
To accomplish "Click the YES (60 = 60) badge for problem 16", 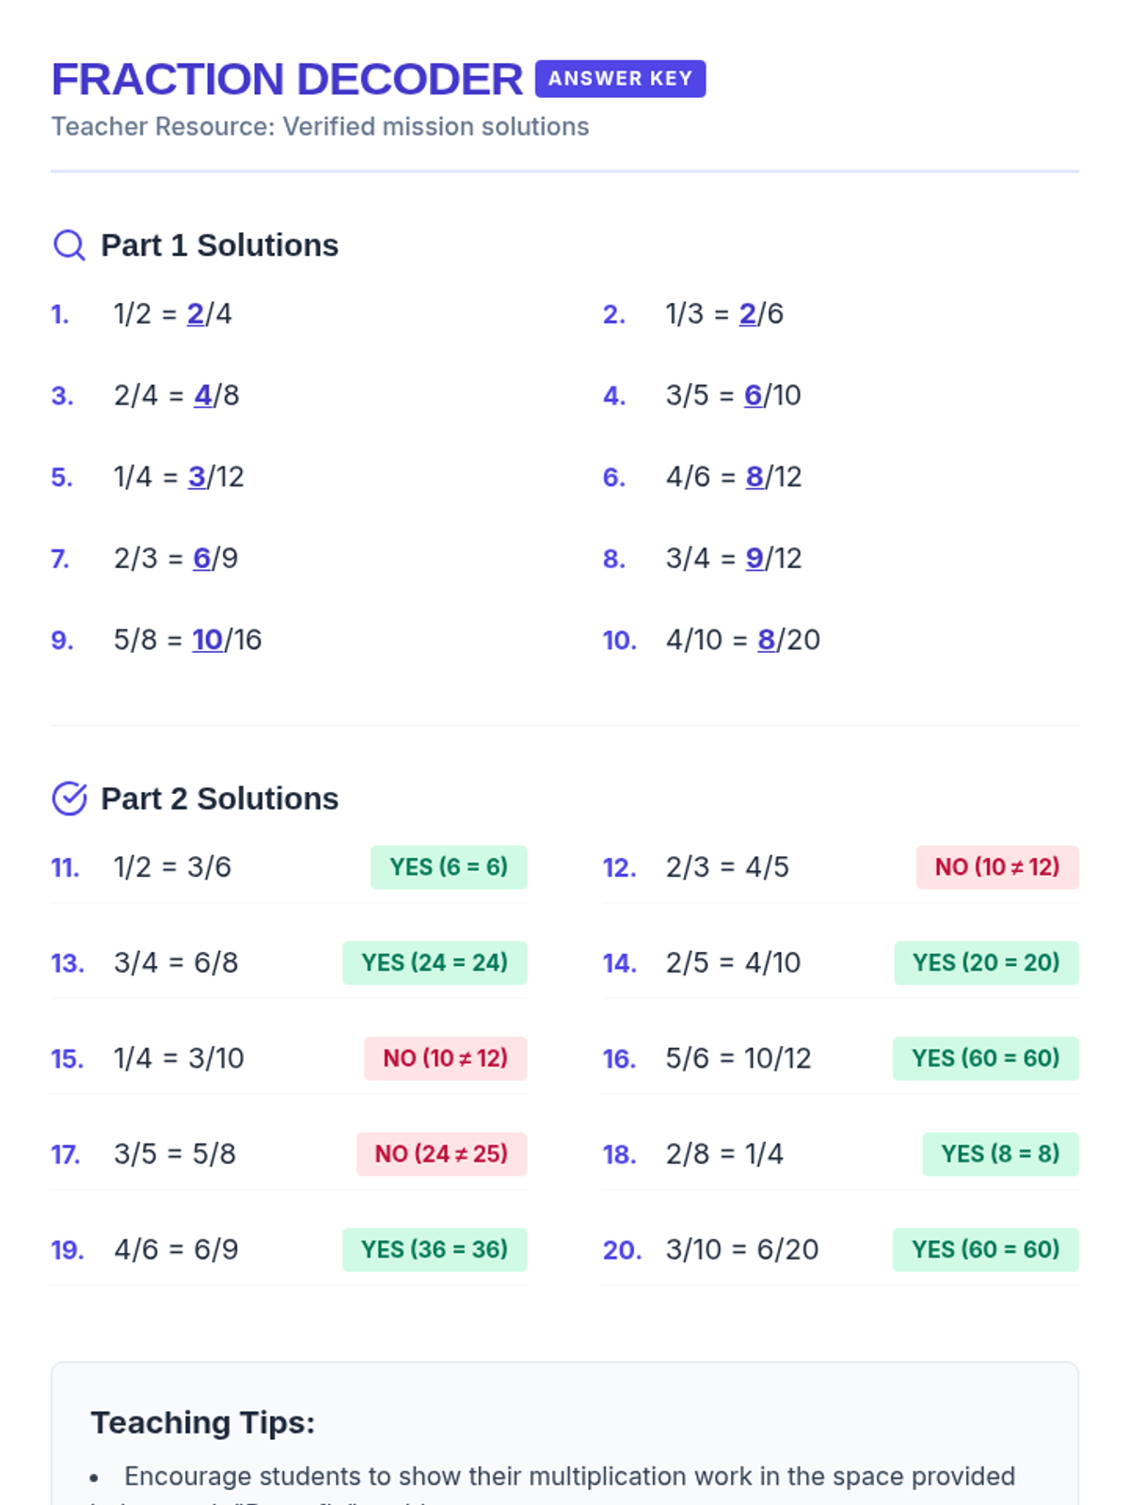I will [986, 1058].
